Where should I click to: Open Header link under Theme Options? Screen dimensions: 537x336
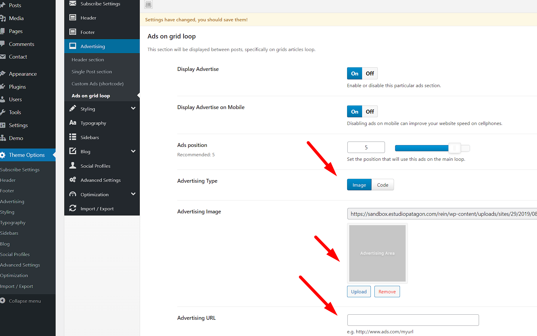(8, 180)
